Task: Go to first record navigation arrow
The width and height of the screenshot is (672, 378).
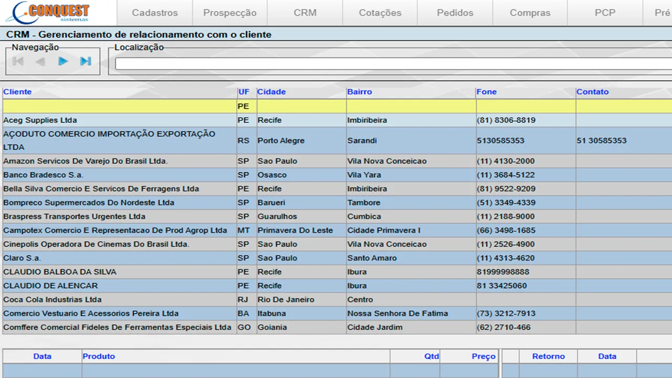Action: (18, 61)
